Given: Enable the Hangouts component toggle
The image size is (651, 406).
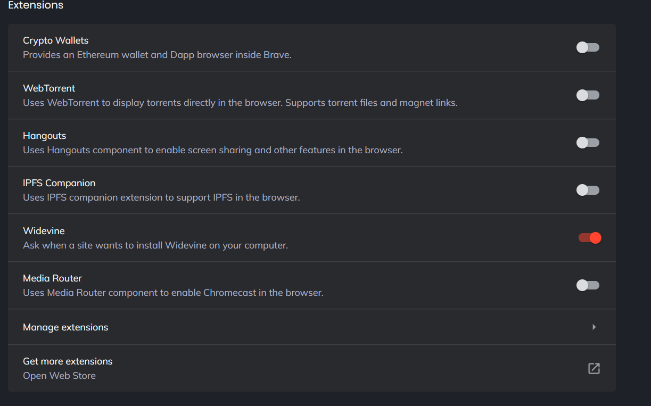Looking at the screenshot, I should [588, 143].
